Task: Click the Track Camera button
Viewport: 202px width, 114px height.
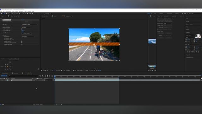Action: point(161,19)
